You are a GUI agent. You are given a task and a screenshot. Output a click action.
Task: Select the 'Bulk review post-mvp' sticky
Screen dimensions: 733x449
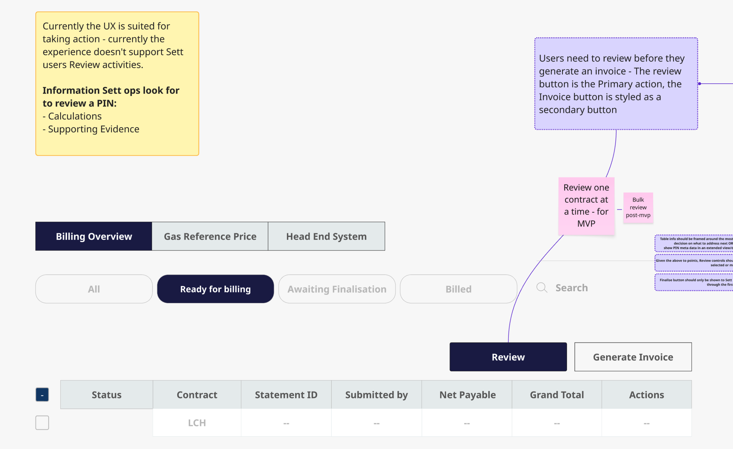pyautogui.click(x=638, y=207)
